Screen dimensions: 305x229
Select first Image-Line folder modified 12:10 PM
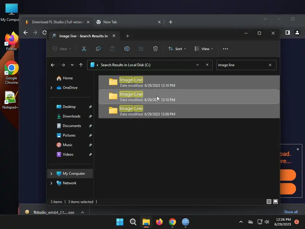pyautogui.click(x=189, y=83)
